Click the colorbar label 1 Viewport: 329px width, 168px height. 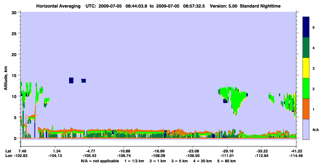click(x=314, y=109)
